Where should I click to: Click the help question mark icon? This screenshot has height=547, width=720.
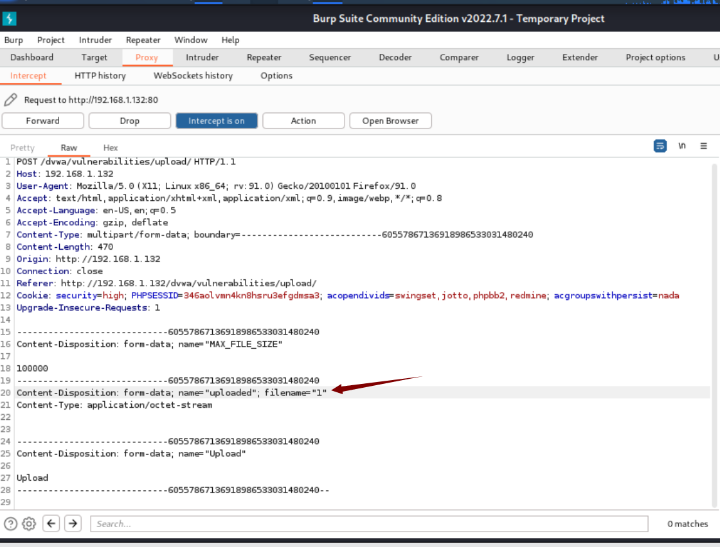(x=10, y=524)
